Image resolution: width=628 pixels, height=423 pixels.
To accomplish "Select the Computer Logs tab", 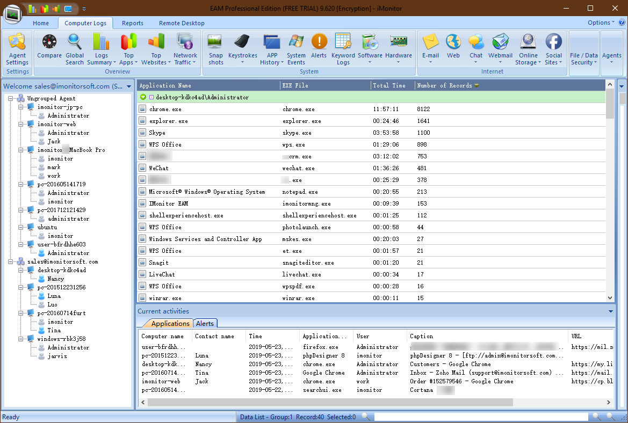I will (85, 23).
